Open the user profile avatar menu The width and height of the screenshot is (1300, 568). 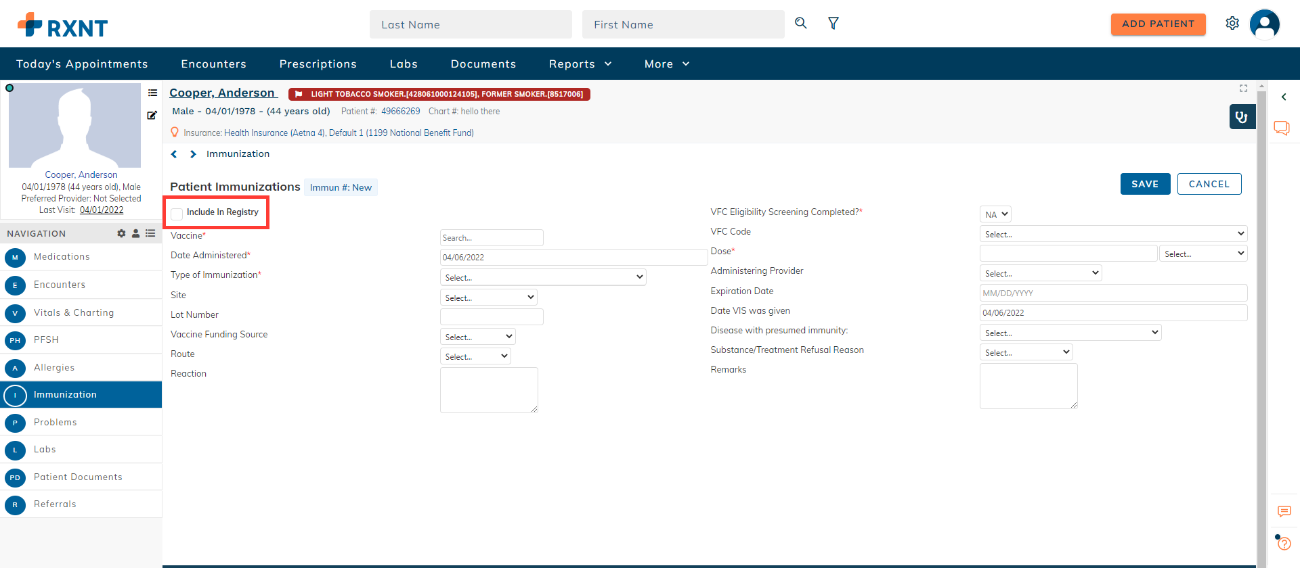1264,24
